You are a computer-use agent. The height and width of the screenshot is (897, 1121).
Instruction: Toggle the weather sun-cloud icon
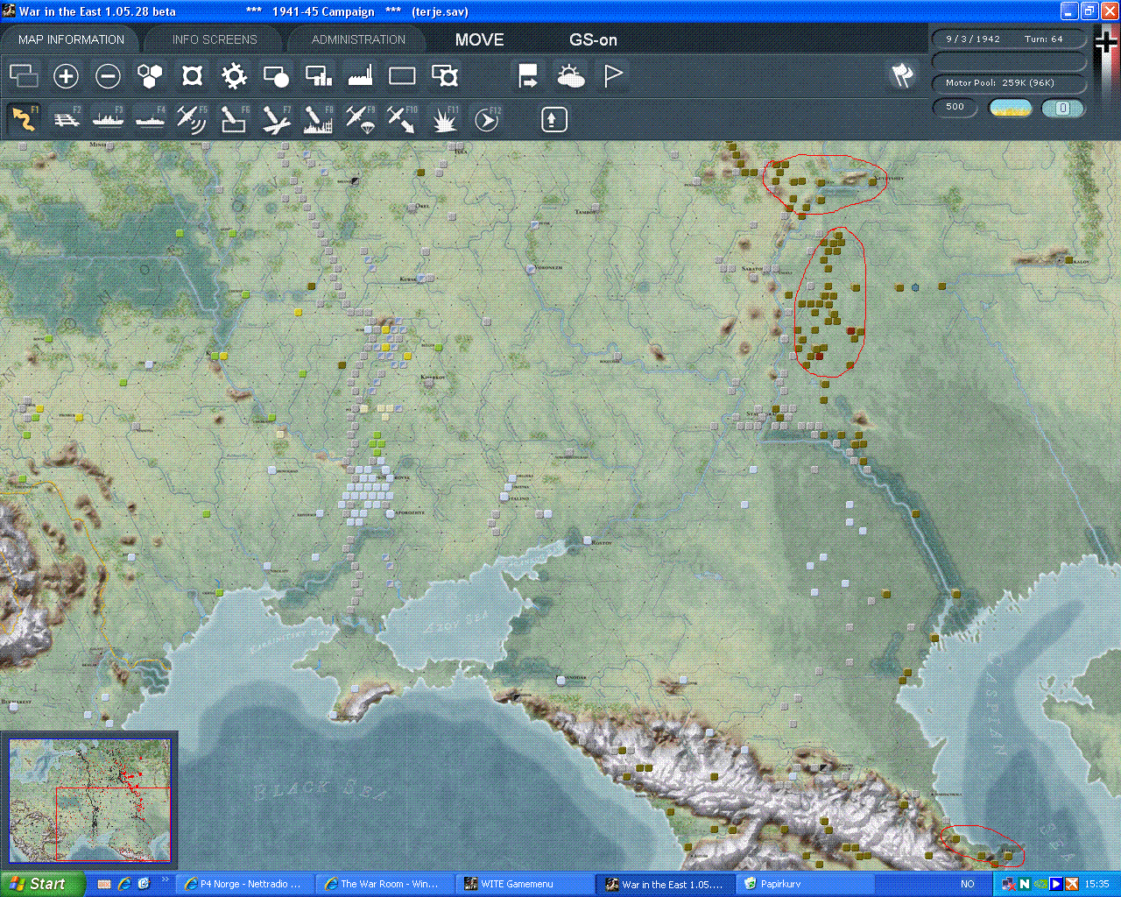570,76
